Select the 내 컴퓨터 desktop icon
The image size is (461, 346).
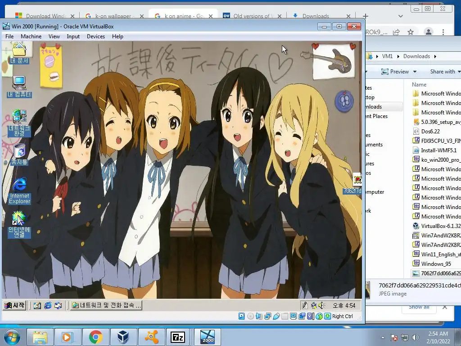[19, 87]
